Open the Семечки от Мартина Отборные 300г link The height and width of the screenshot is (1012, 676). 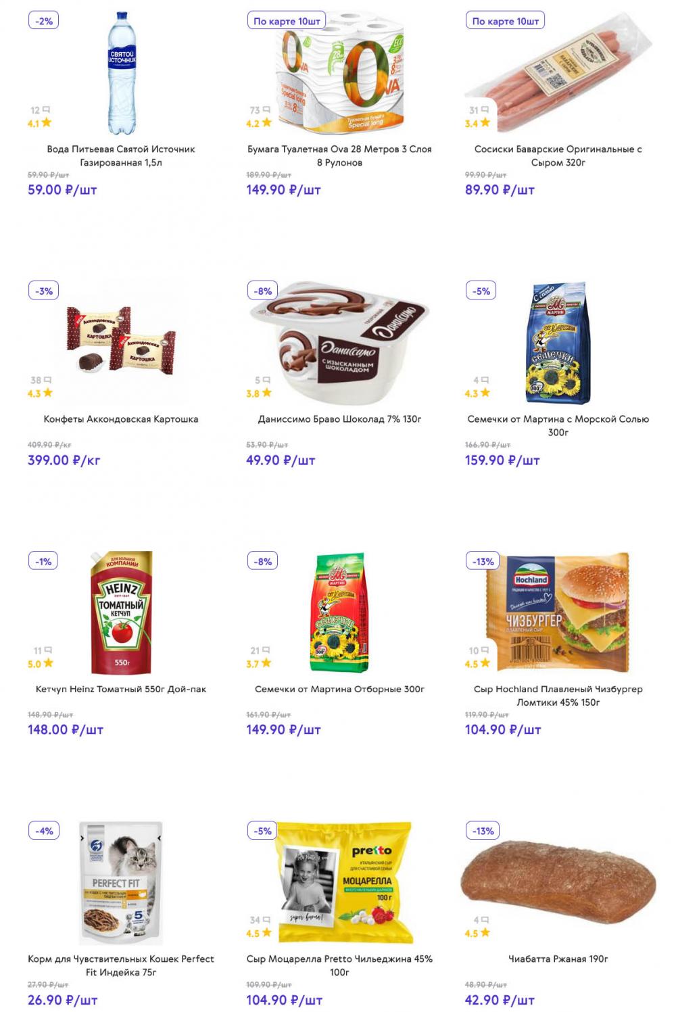[x=339, y=689]
